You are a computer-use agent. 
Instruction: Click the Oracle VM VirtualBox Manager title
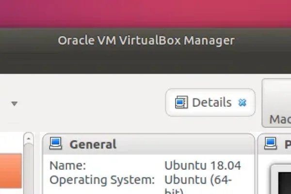[x=146, y=40]
